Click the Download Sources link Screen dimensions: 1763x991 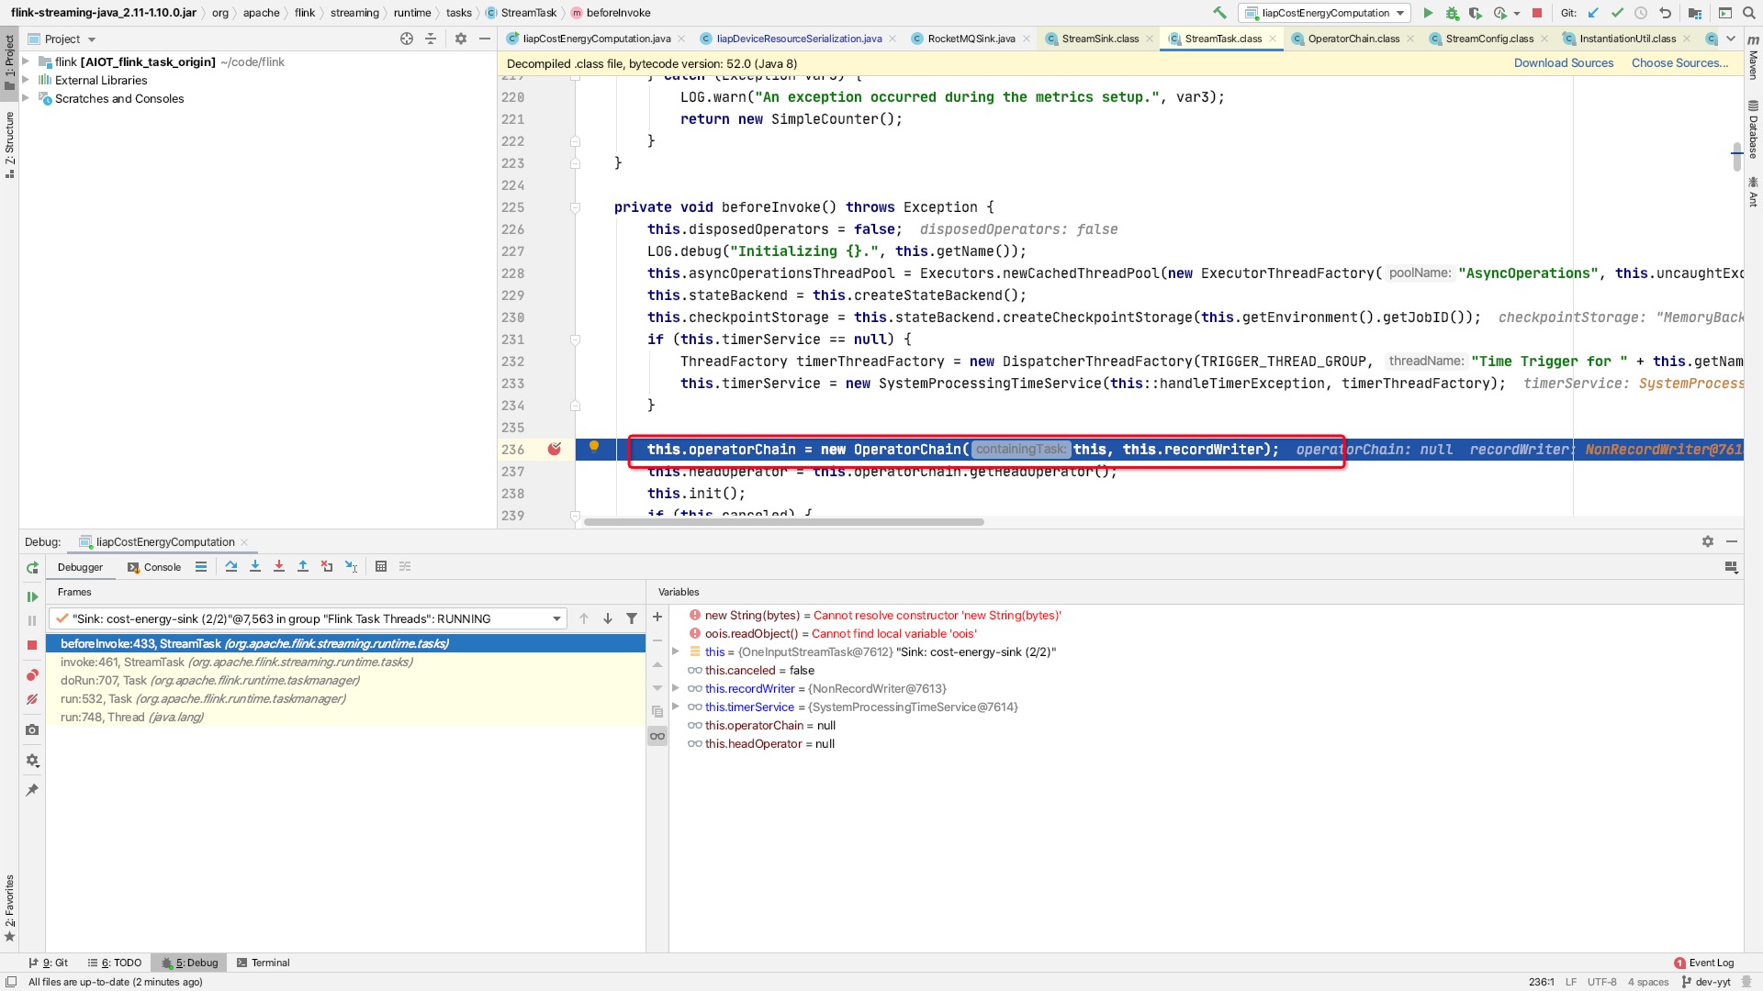click(x=1563, y=63)
